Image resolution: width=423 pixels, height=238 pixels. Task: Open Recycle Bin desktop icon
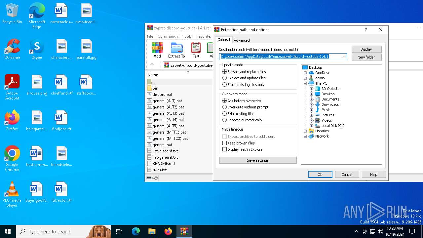(x=12, y=14)
